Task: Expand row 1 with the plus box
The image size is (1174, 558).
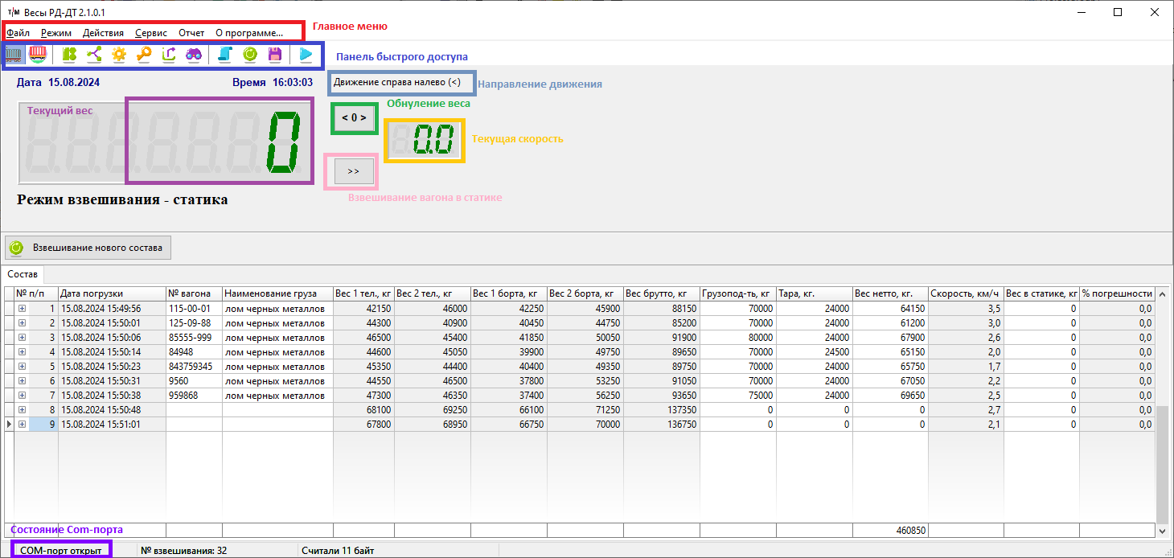Action: (x=22, y=309)
